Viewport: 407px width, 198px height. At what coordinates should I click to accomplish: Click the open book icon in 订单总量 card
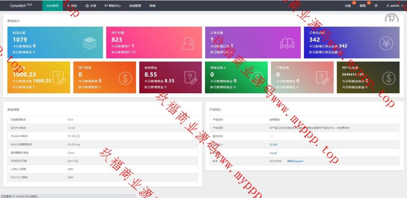[287, 43]
